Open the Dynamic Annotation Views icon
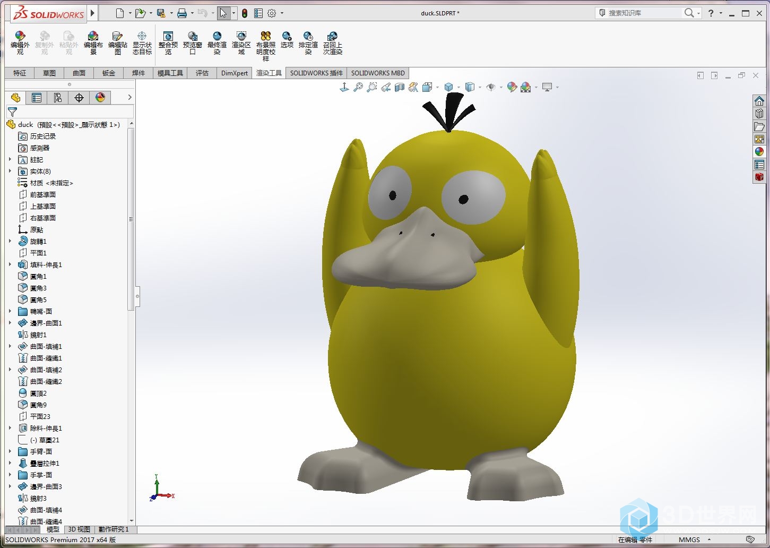The width and height of the screenshot is (770, 548). pyautogui.click(x=413, y=87)
